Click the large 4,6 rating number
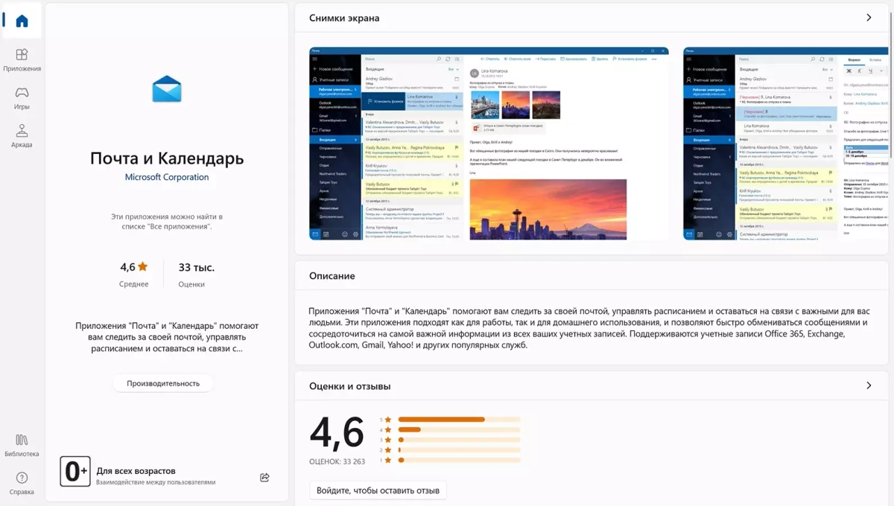The image size is (894, 506). pos(337,432)
